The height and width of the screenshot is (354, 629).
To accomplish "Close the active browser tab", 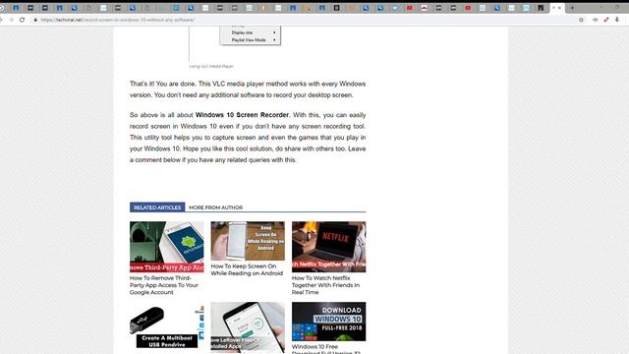I will (x=559, y=8).
